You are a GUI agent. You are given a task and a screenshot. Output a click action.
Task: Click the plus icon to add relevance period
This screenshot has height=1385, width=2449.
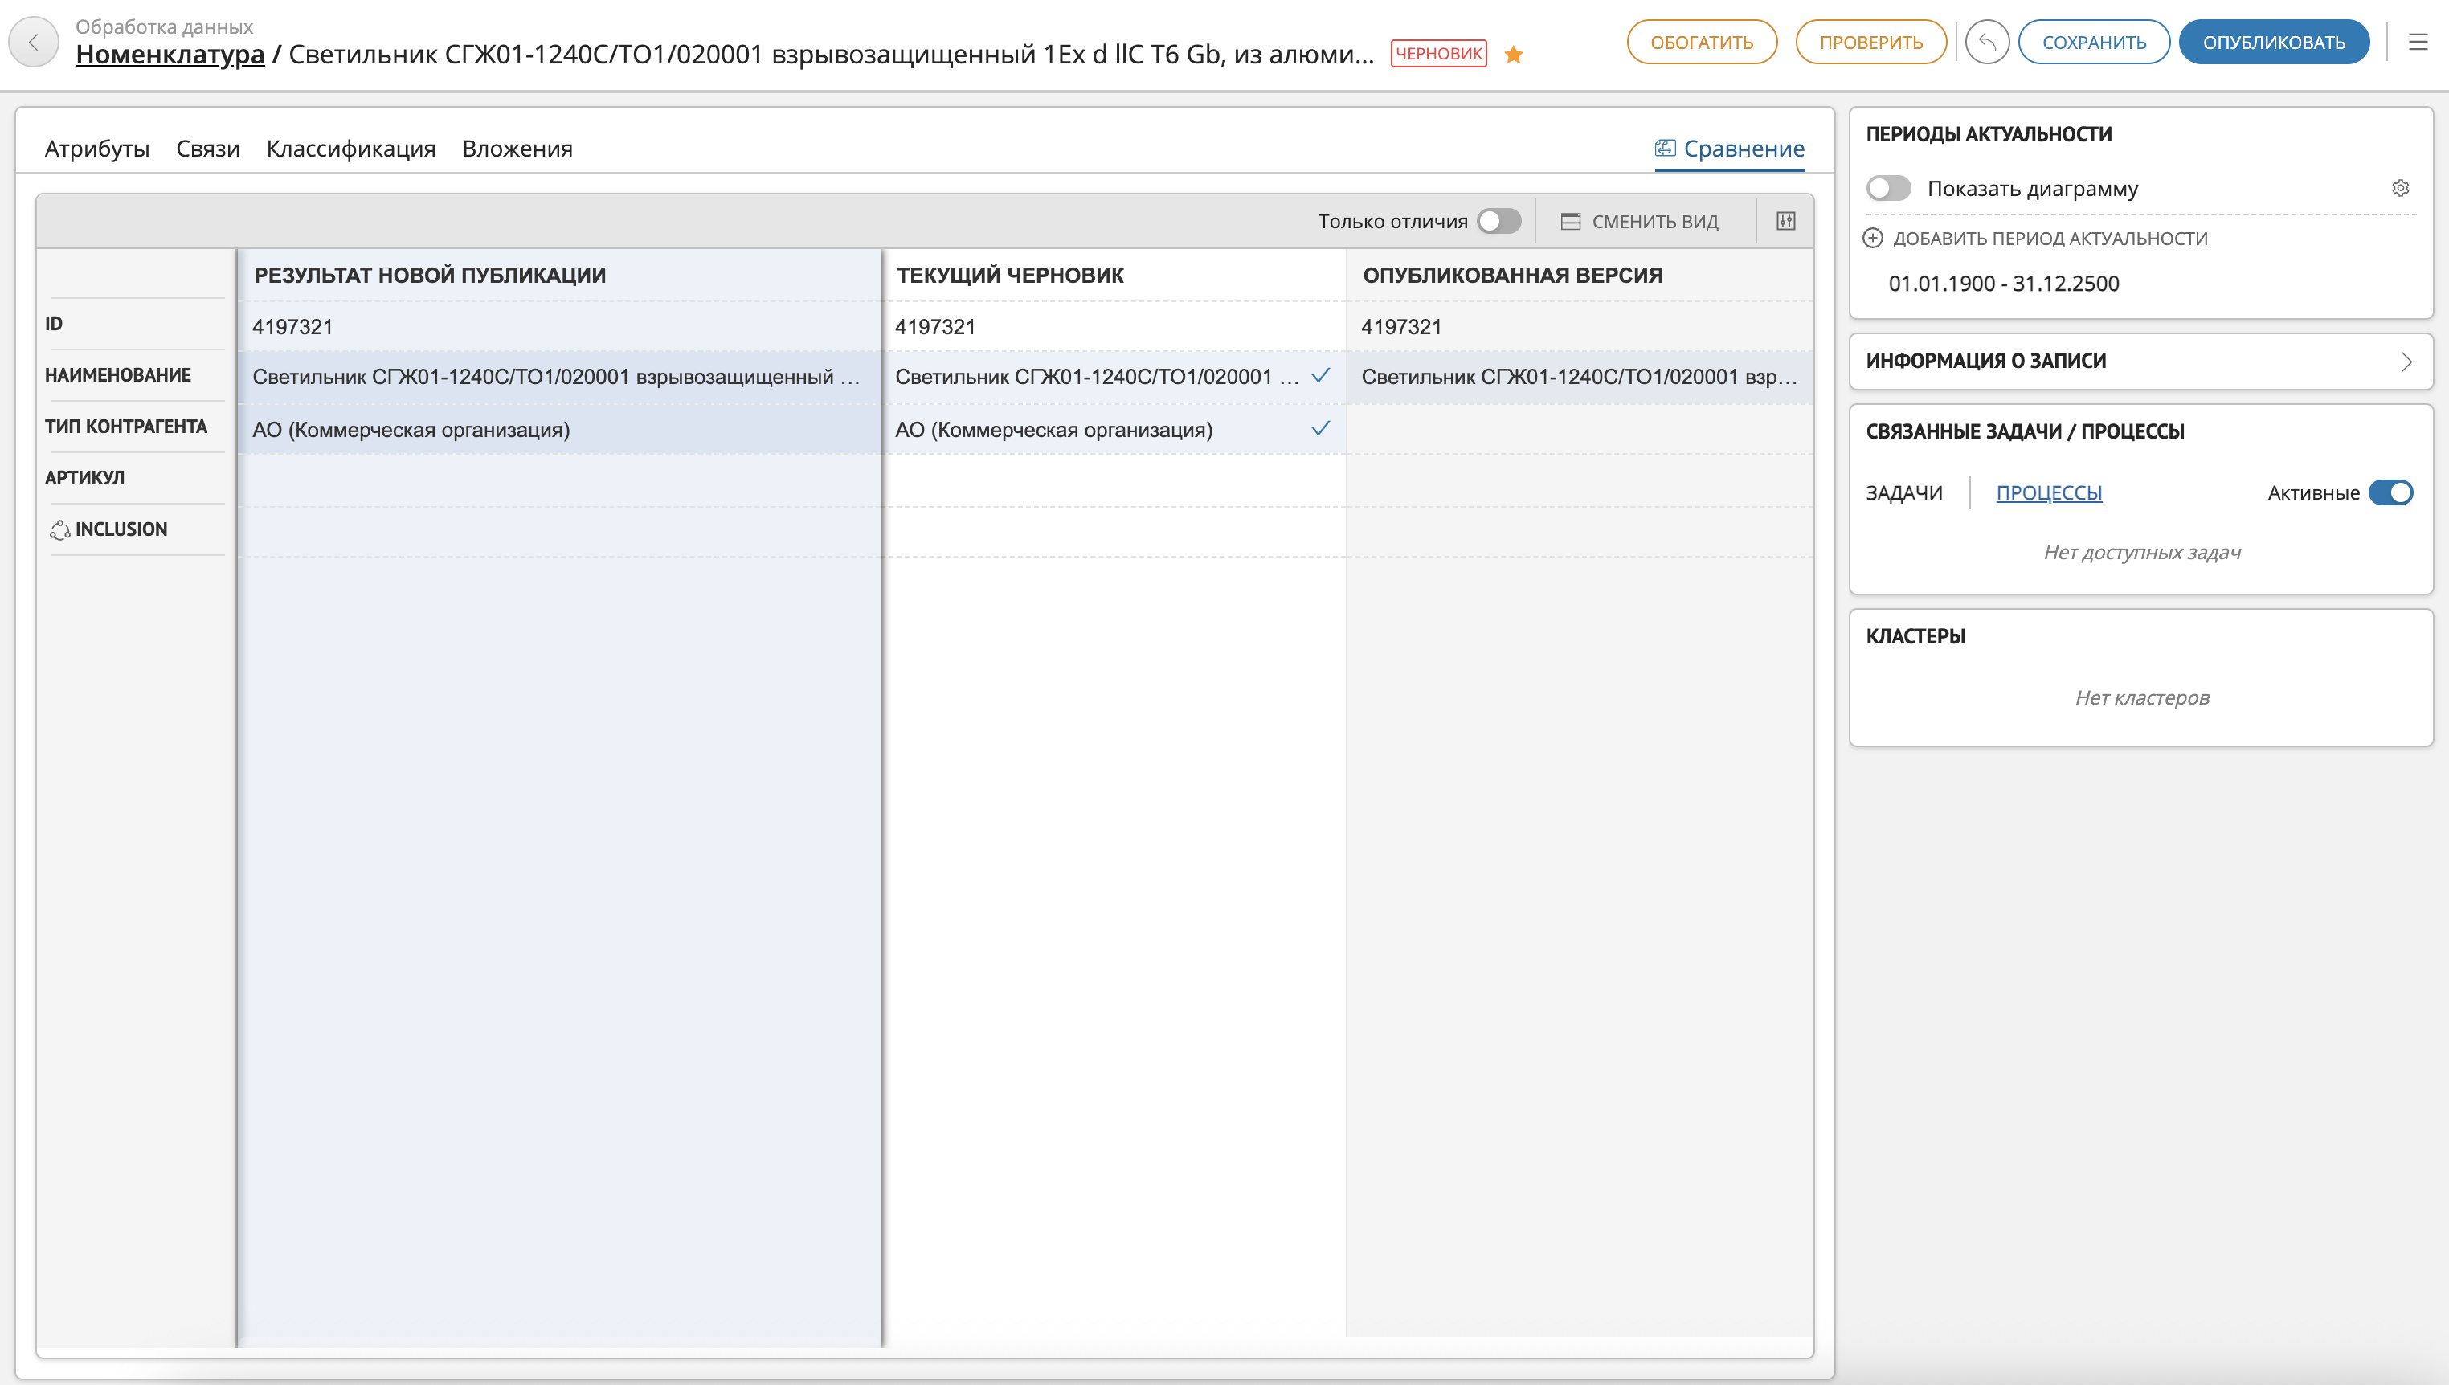1872,238
